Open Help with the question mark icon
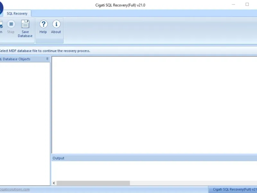 [43, 24]
